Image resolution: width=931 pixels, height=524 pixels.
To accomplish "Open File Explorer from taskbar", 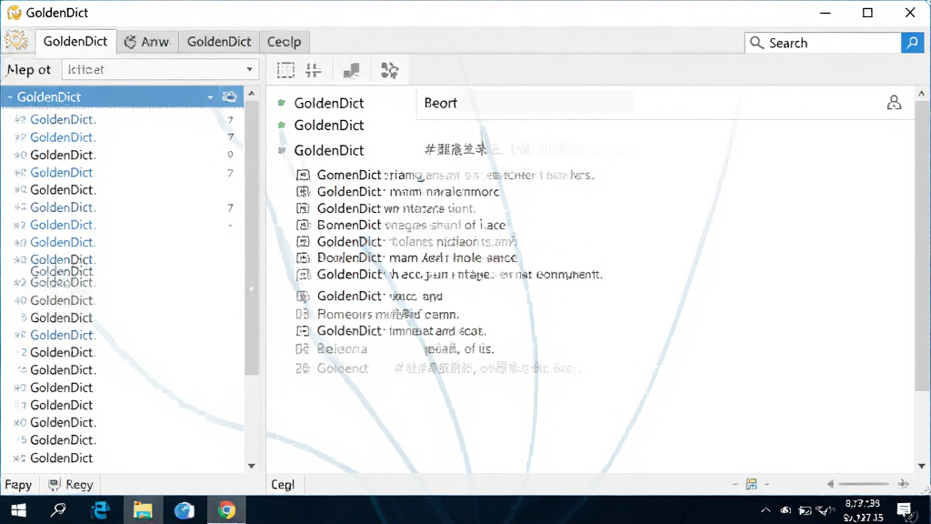I will 143,509.
